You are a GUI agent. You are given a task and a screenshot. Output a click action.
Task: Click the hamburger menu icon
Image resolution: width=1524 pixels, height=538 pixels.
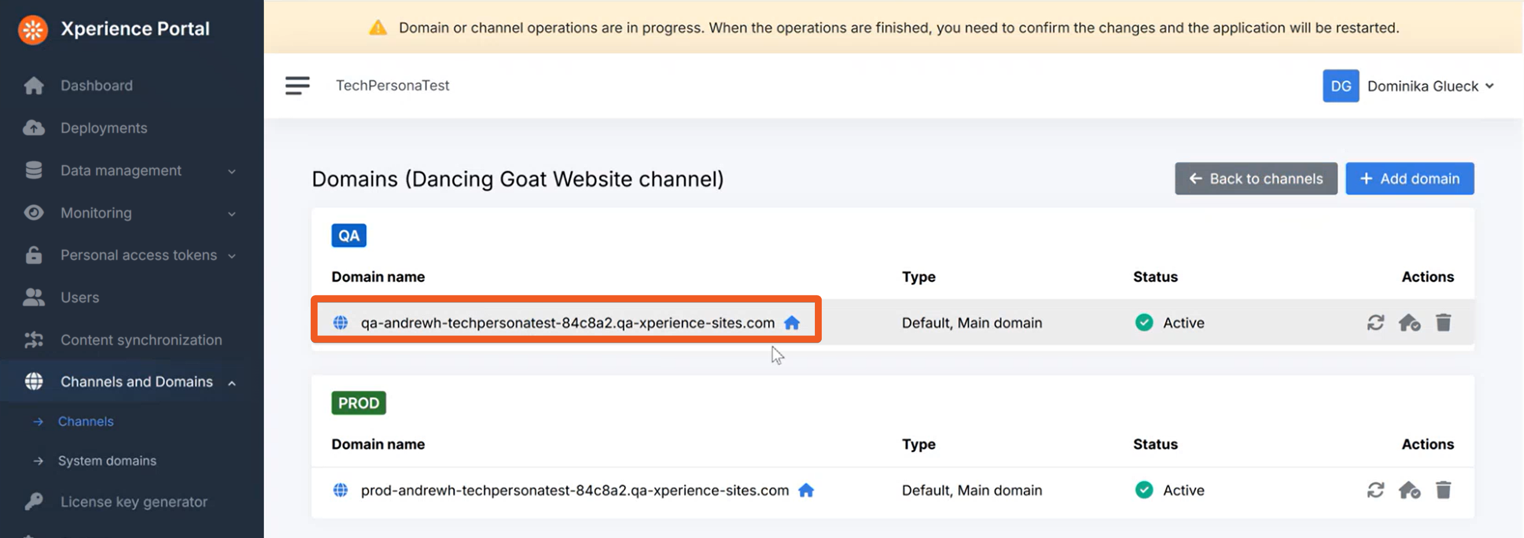(297, 86)
